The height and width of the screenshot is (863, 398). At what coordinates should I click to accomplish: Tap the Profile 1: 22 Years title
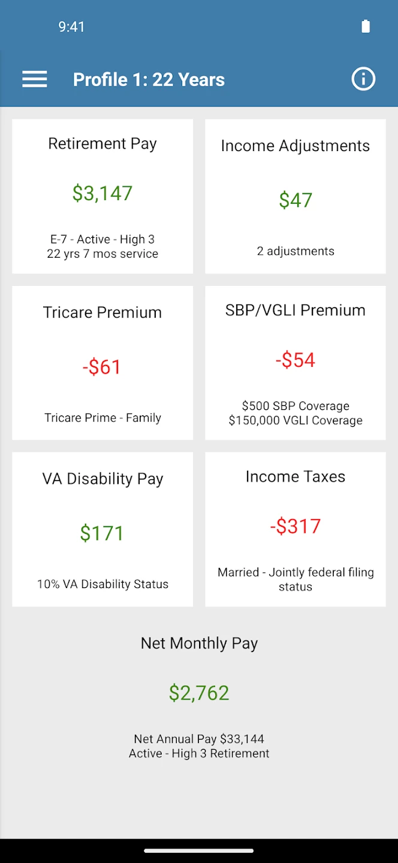click(x=149, y=80)
